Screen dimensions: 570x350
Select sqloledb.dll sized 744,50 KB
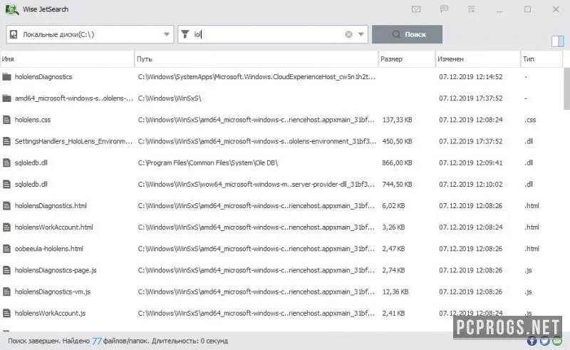31,184
